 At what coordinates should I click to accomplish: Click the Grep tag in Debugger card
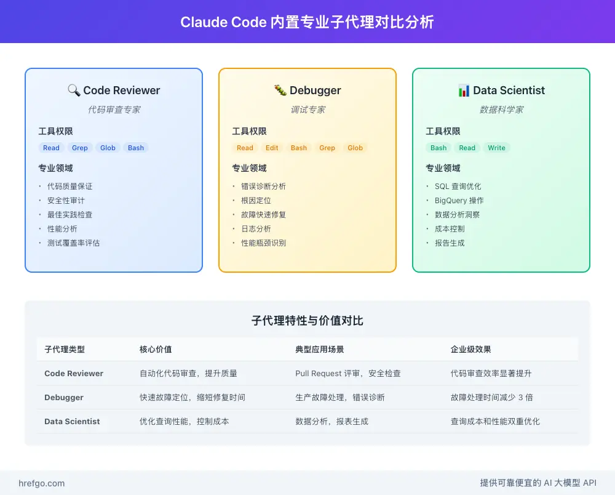pyautogui.click(x=327, y=148)
